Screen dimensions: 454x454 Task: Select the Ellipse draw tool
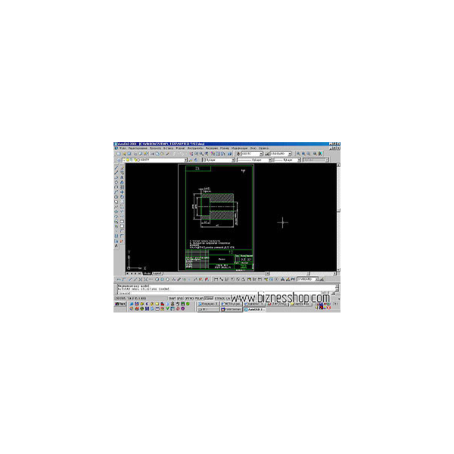tap(116, 212)
